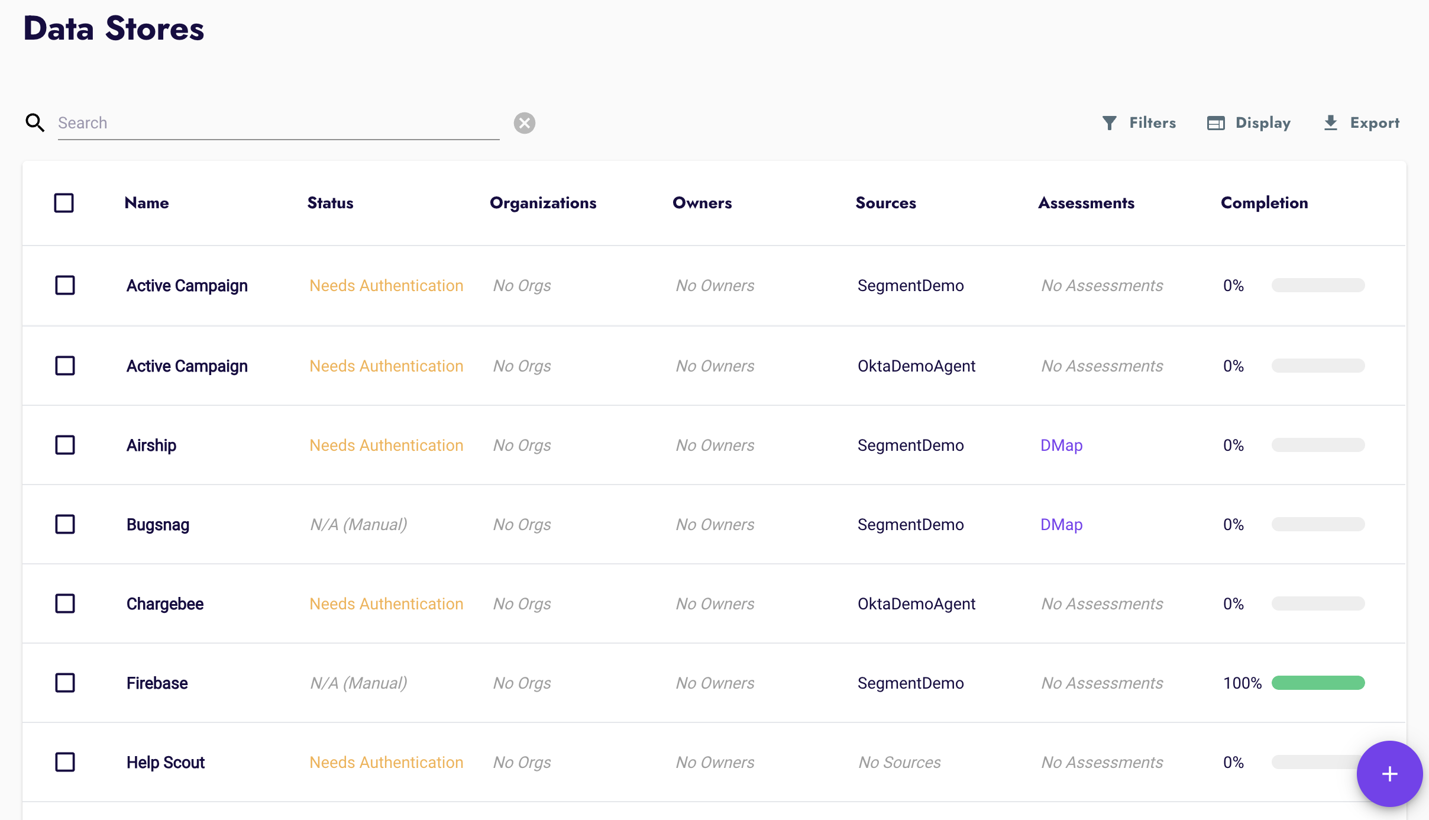Click the green 100% completion bar for Firebase

click(x=1318, y=683)
